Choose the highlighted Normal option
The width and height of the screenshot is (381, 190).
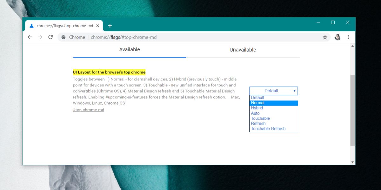pos(274,103)
